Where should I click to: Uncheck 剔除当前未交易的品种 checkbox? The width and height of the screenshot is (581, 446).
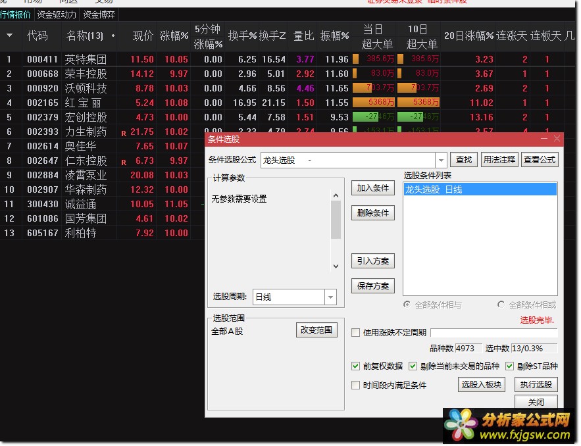point(413,366)
